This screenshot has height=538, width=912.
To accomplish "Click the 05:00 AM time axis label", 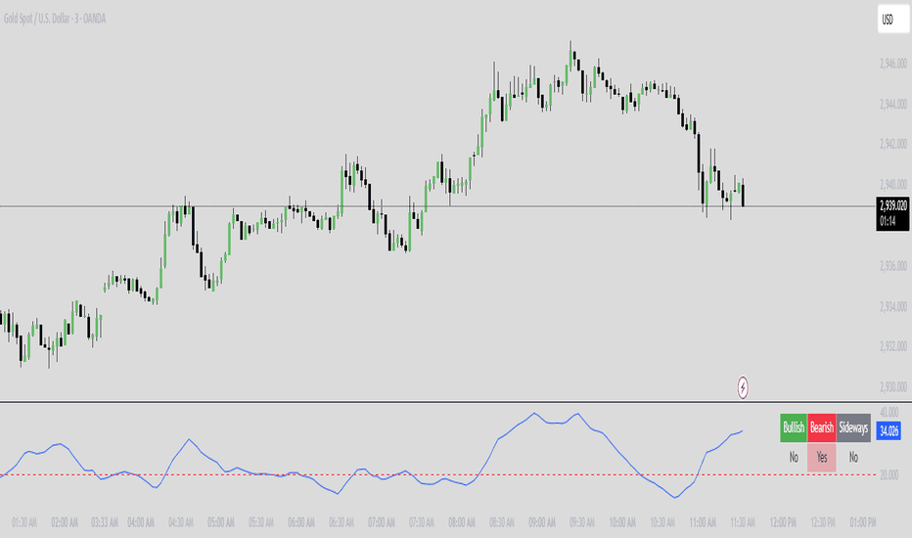I will [221, 522].
